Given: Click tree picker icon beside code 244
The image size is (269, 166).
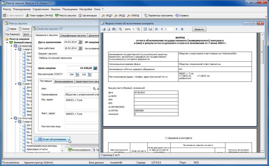Looking at the screenshot, I should [x=77, y=74].
